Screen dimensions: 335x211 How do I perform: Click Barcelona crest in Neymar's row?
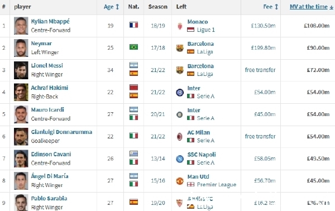pos(180,48)
